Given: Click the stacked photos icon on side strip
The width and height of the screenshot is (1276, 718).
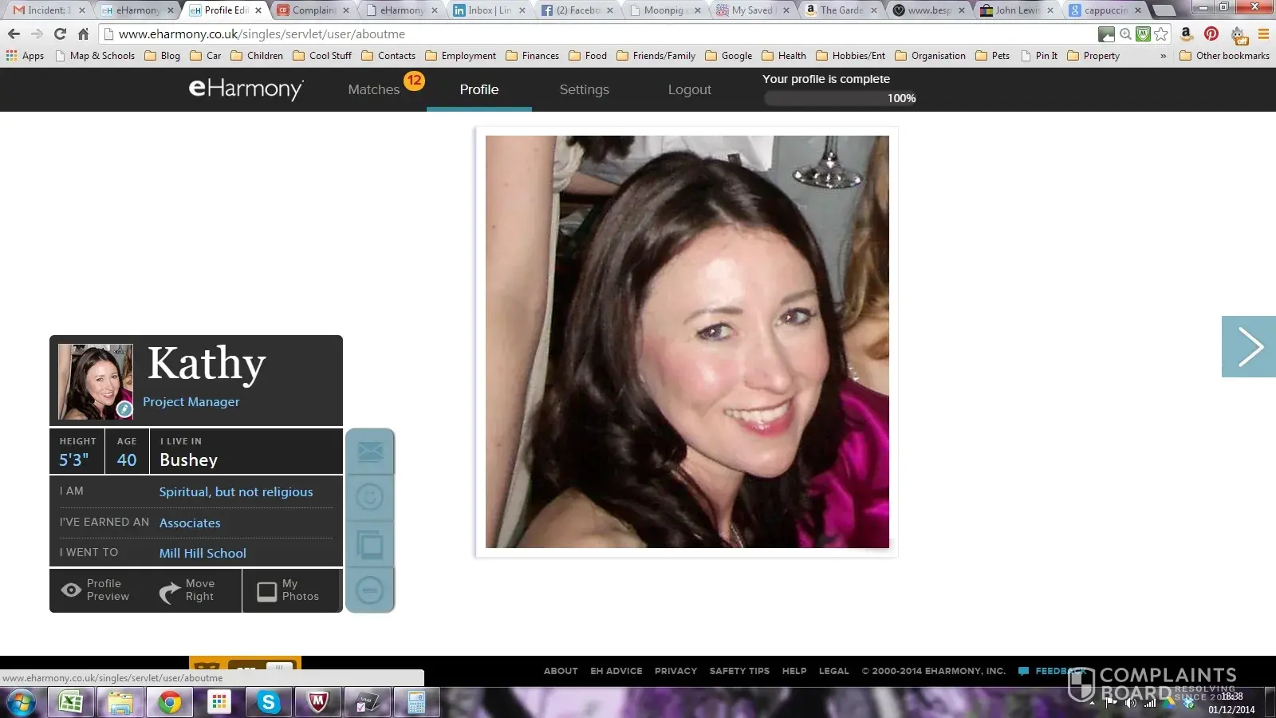Looking at the screenshot, I should tap(370, 544).
